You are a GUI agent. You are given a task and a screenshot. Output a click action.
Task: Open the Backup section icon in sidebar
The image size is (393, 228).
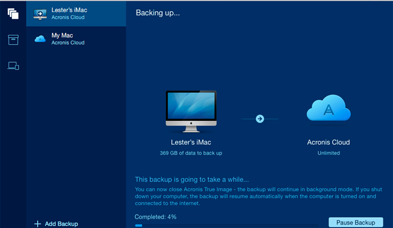click(x=13, y=14)
